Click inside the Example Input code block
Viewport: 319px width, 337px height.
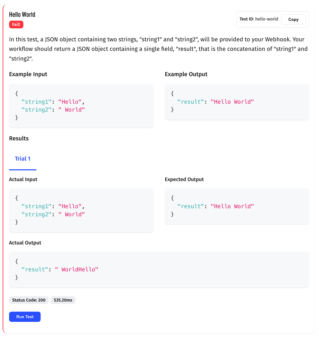coord(81,106)
